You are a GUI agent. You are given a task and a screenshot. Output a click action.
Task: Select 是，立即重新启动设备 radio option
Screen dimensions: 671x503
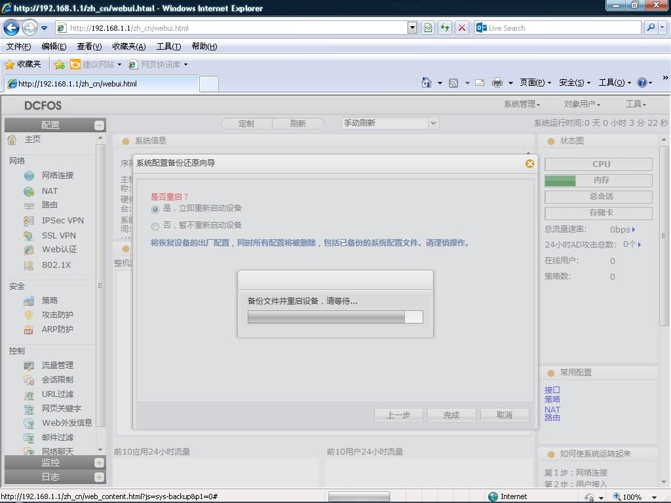point(155,209)
